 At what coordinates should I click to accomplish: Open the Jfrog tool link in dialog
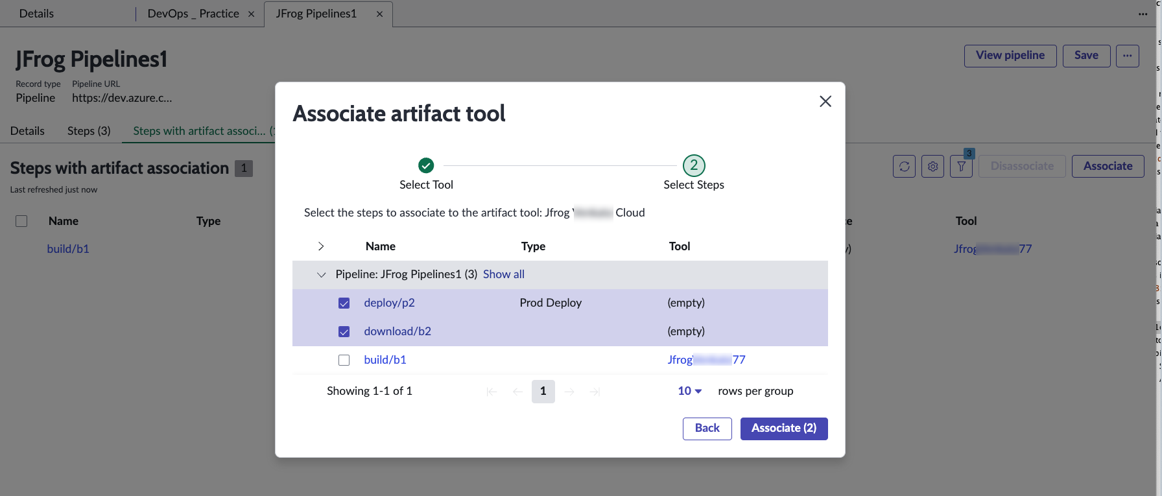(x=706, y=360)
